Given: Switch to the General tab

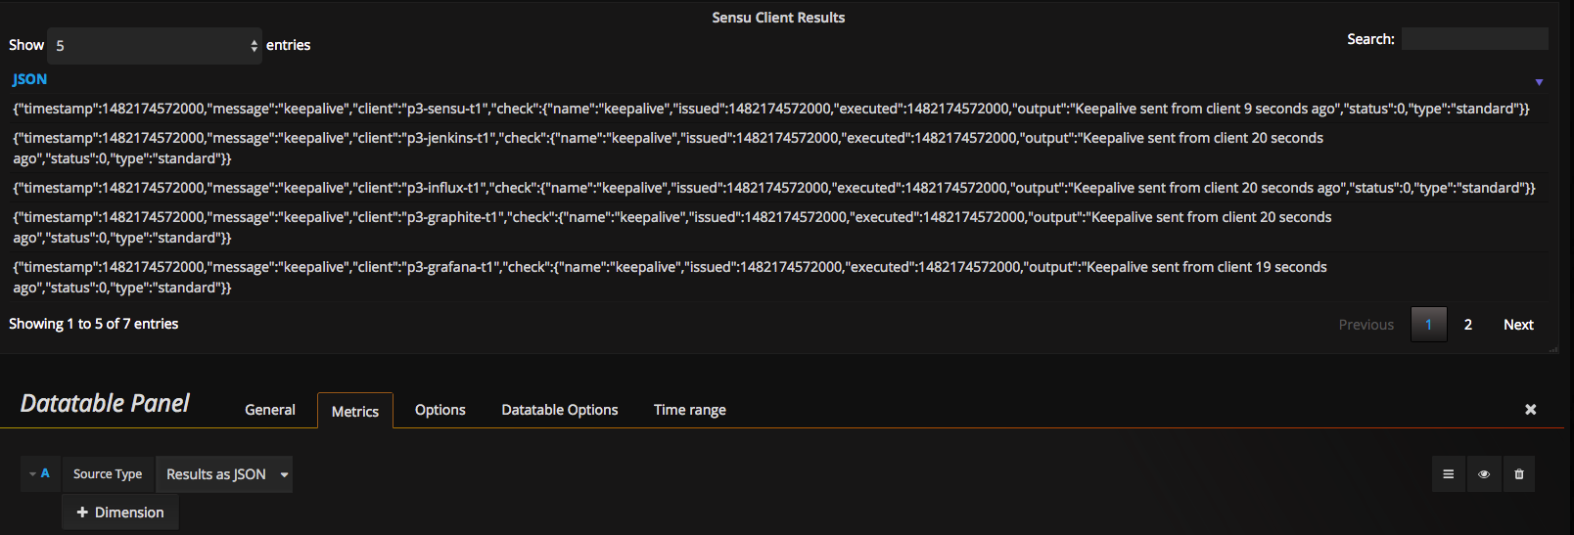Looking at the screenshot, I should click(x=270, y=410).
